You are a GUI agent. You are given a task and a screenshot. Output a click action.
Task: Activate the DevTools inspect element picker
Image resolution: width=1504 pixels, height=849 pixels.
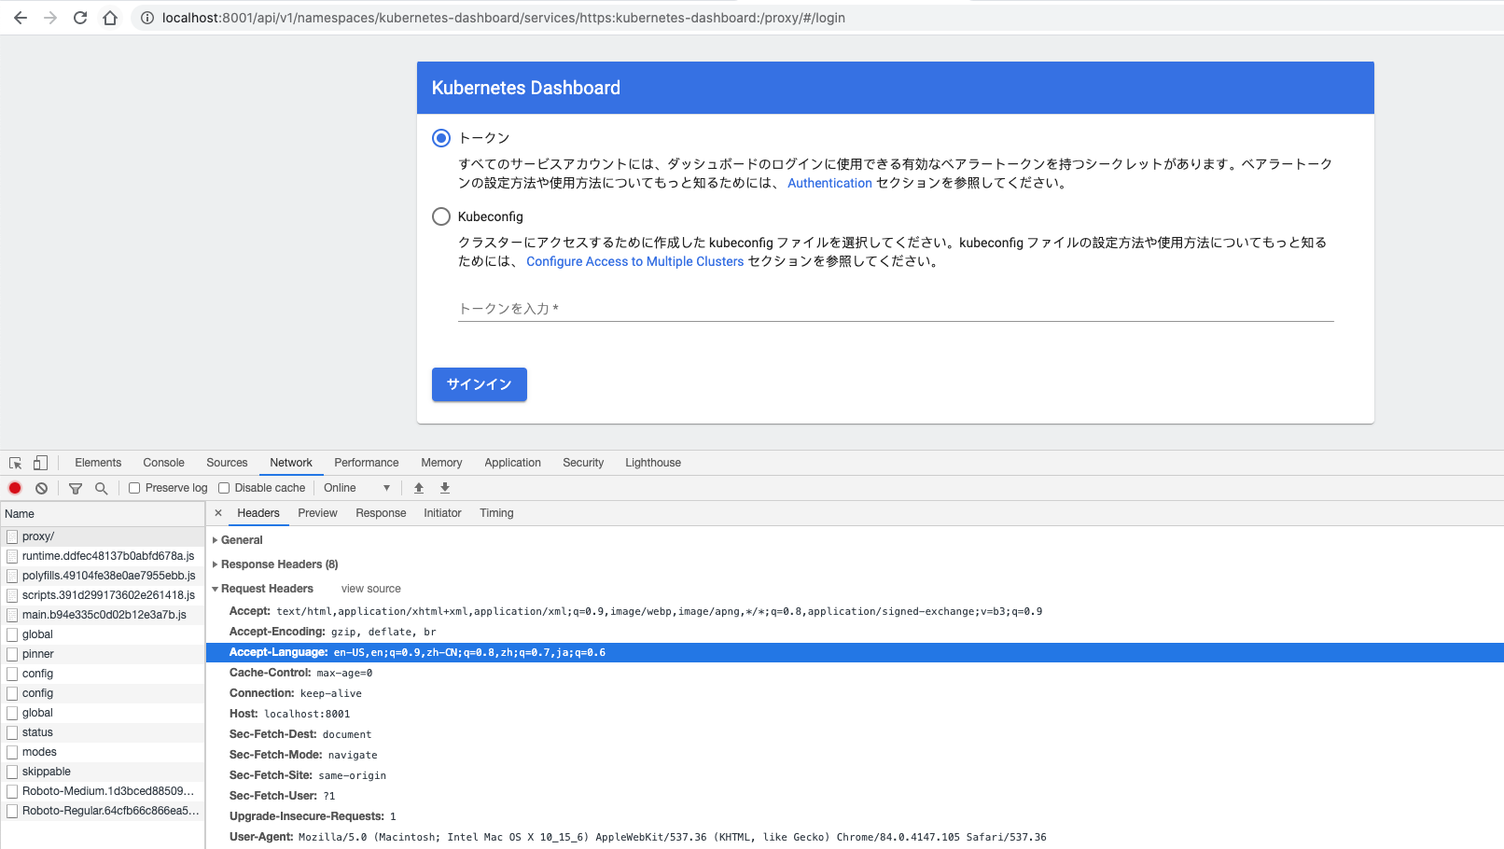16,463
